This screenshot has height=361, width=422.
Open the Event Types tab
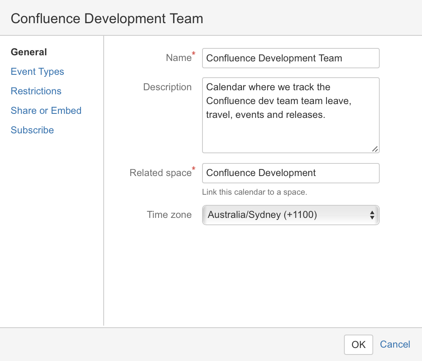[x=37, y=72]
